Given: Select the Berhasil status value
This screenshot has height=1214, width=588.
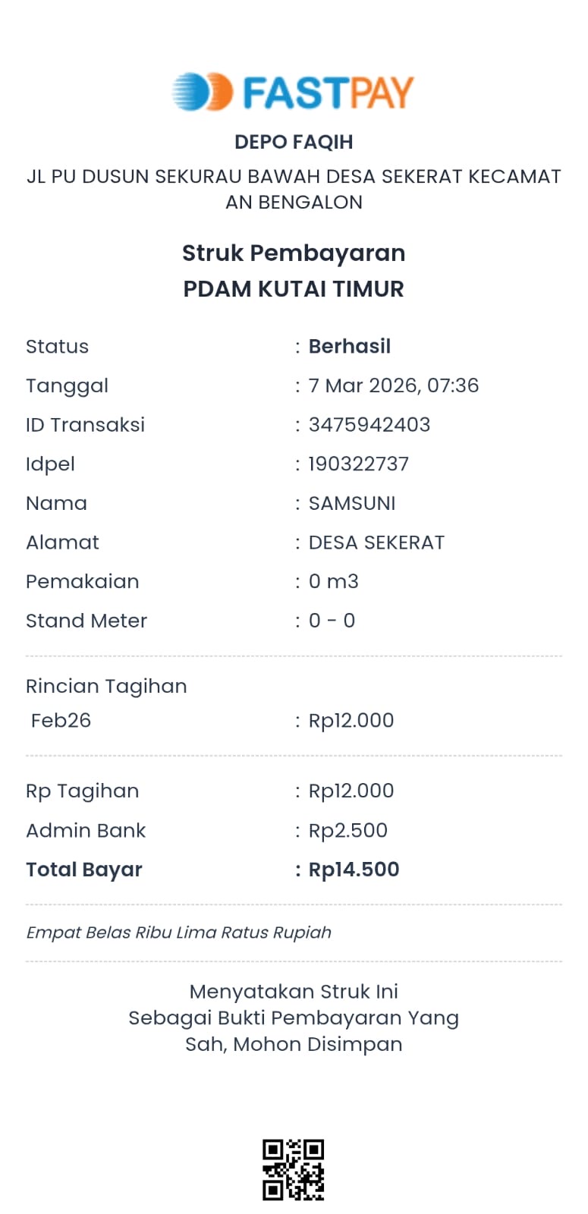Looking at the screenshot, I should click(349, 346).
